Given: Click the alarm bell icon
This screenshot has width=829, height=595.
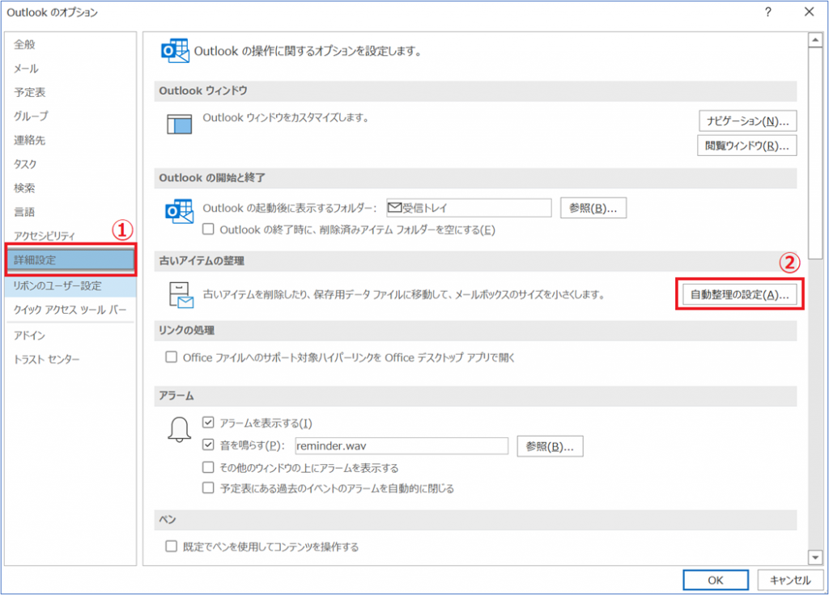Looking at the screenshot, I should 179,429.
